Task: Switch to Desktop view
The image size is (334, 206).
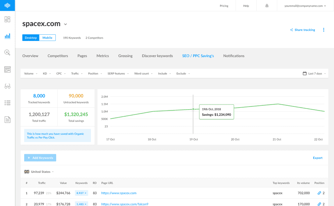Action: (x=31, y=38)
